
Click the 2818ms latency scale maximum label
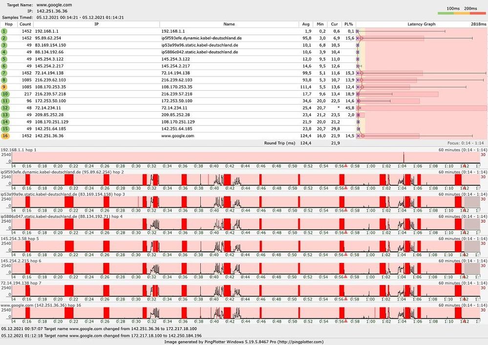(x=479, y=24)
